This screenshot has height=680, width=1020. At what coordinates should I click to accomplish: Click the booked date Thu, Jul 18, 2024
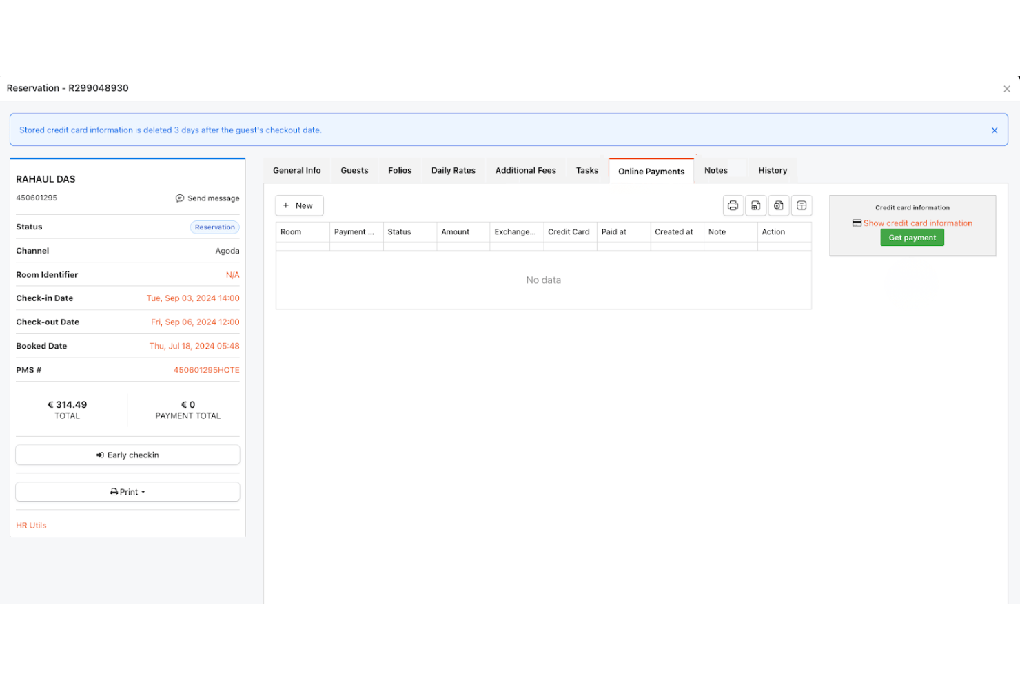click(194, 347)
